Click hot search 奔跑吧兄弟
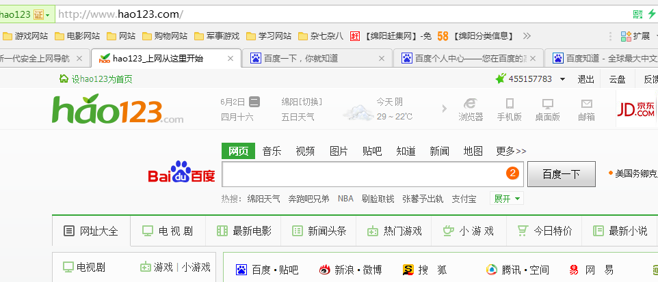This screenshot has width=658, height=282. (309, 199)
